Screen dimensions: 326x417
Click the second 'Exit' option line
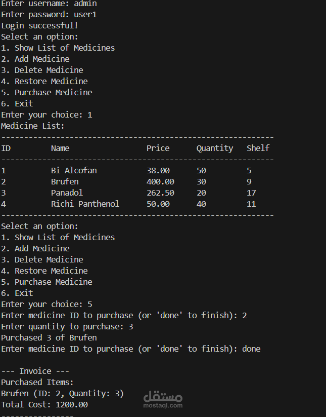coord(17,293)
